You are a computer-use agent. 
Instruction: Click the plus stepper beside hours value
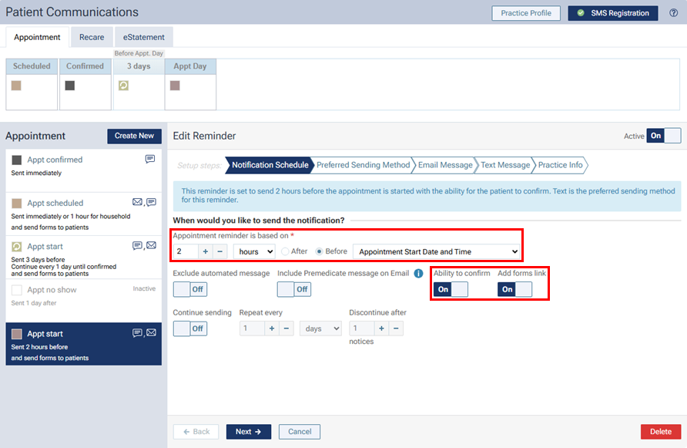(206, 251)
